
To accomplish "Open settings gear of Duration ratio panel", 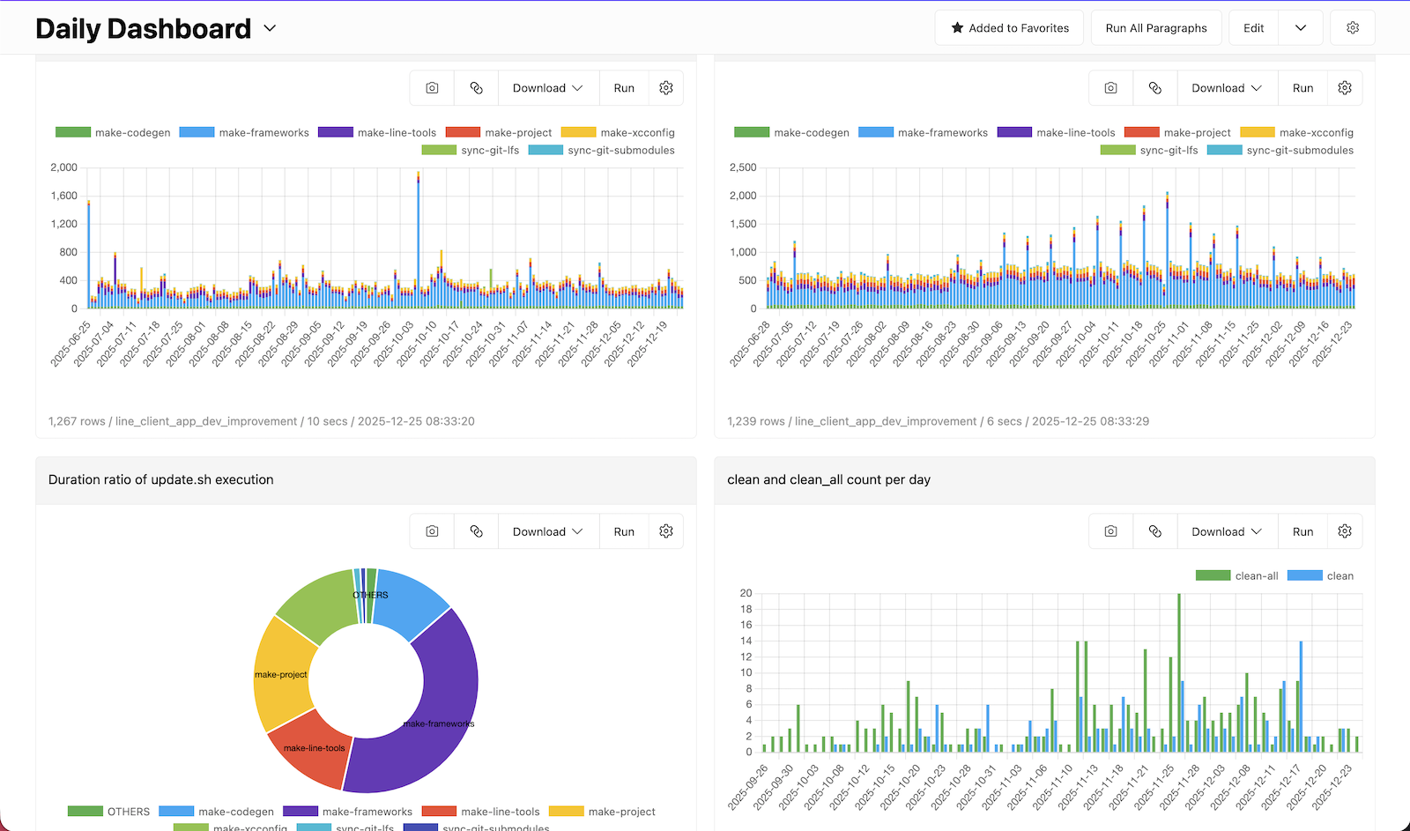I will point(666,531).
